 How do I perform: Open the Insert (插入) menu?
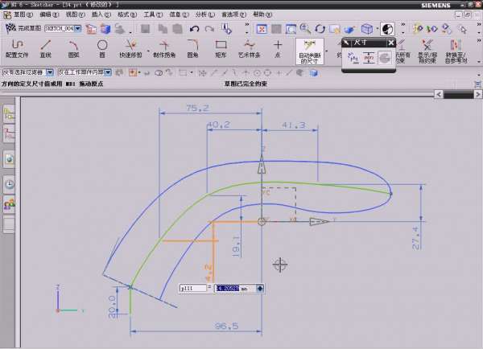point(97,14)
